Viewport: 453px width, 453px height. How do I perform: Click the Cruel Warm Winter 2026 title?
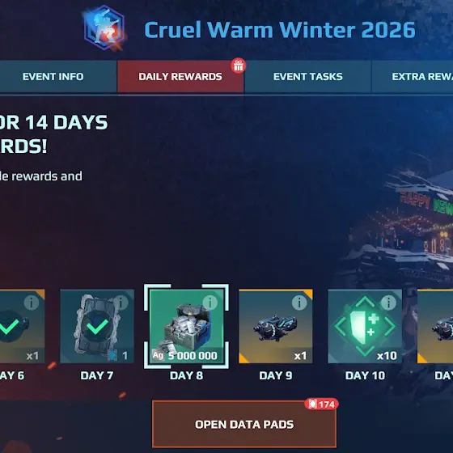(x=280, y=30)
